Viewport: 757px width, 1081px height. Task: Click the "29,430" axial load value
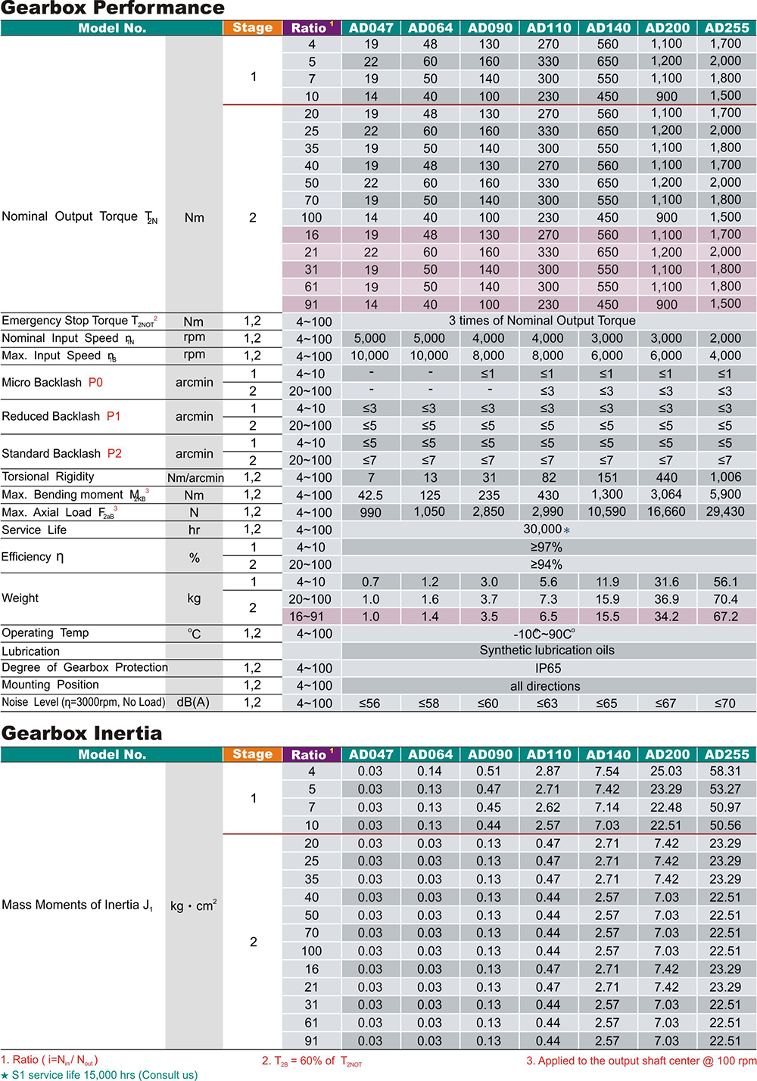(725, 512)
